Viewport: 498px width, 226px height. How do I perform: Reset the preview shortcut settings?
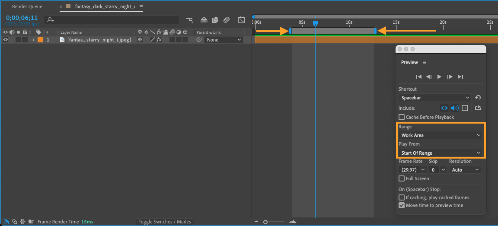tap(478, 98)
